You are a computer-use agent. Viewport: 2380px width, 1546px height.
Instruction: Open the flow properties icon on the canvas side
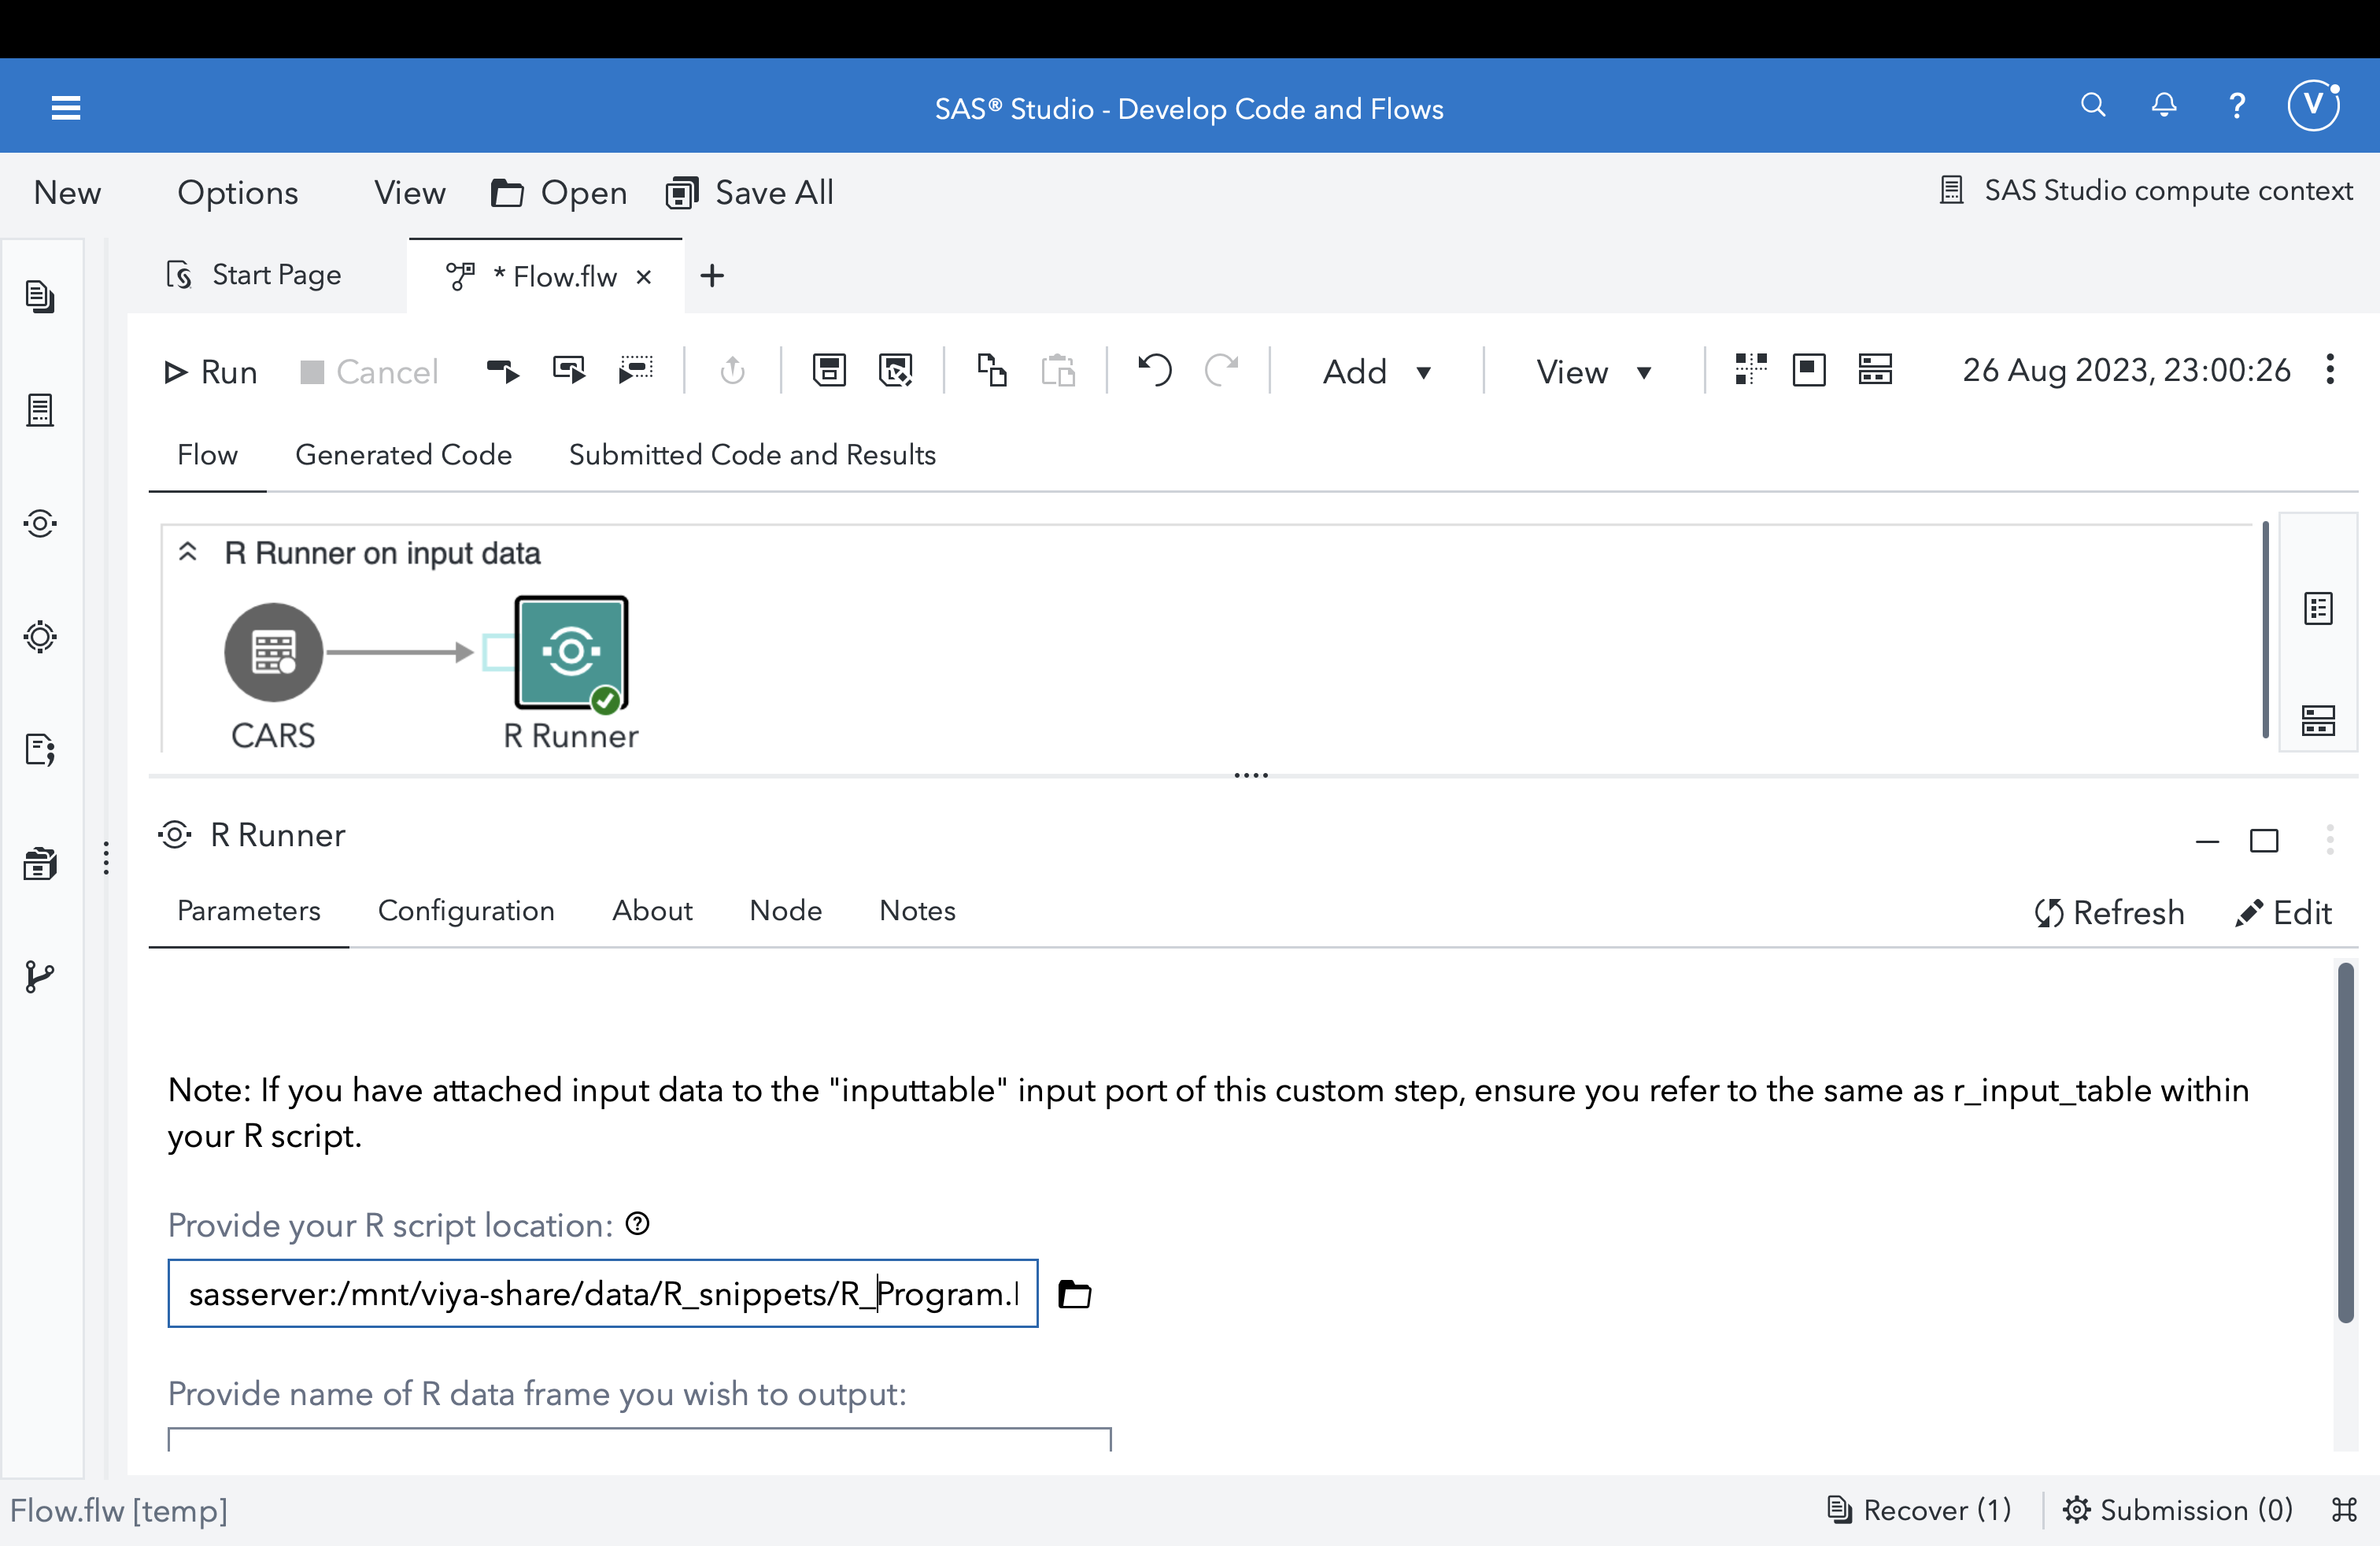click(x=2318, y=608)
